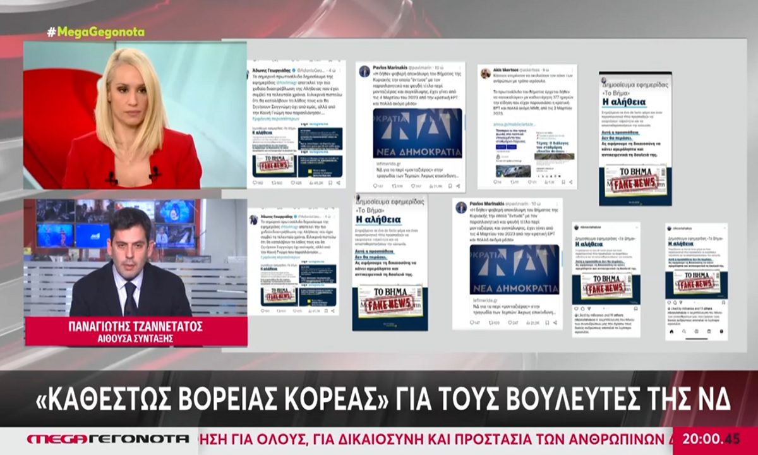Open the tall top-right "Η αλήθεια" story image
This screenshot has height=455, width=758.
(635, 138)
